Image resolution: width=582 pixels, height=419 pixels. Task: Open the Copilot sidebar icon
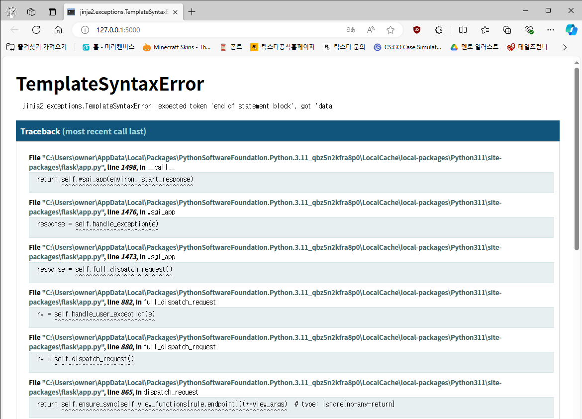[571, 30]
